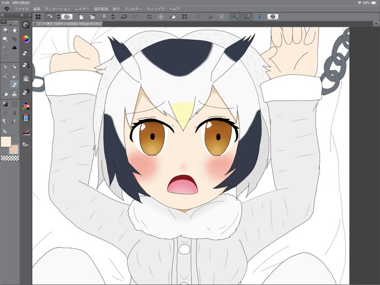Open the canvas tab dropdown arrow
This screenshot has width=380, height=285.
(x=376, y=23)
